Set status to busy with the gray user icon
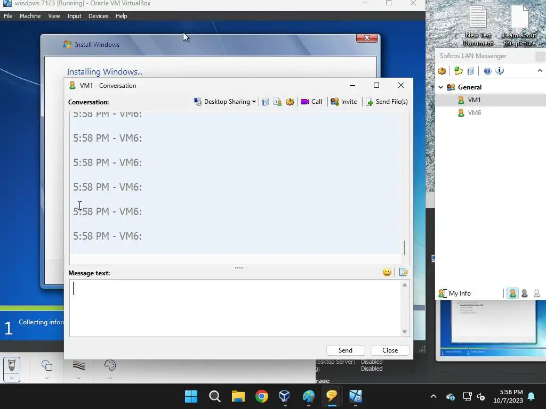 coord(525,293)
